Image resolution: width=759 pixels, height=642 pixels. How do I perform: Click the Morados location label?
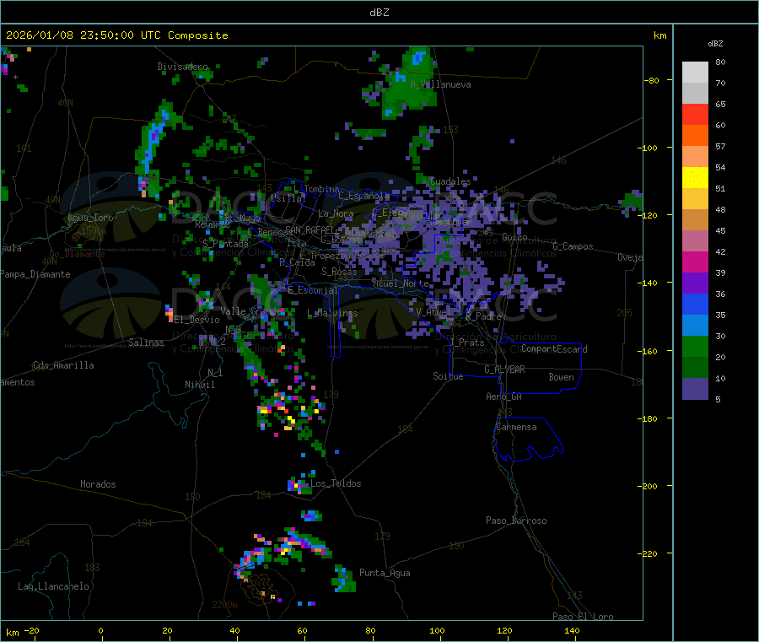[98, 484]
